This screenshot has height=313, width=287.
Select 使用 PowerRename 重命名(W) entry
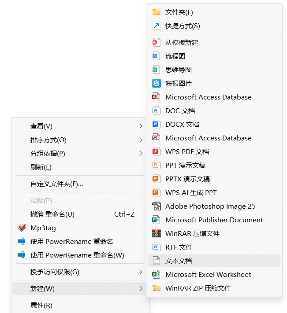pos(79,255)
